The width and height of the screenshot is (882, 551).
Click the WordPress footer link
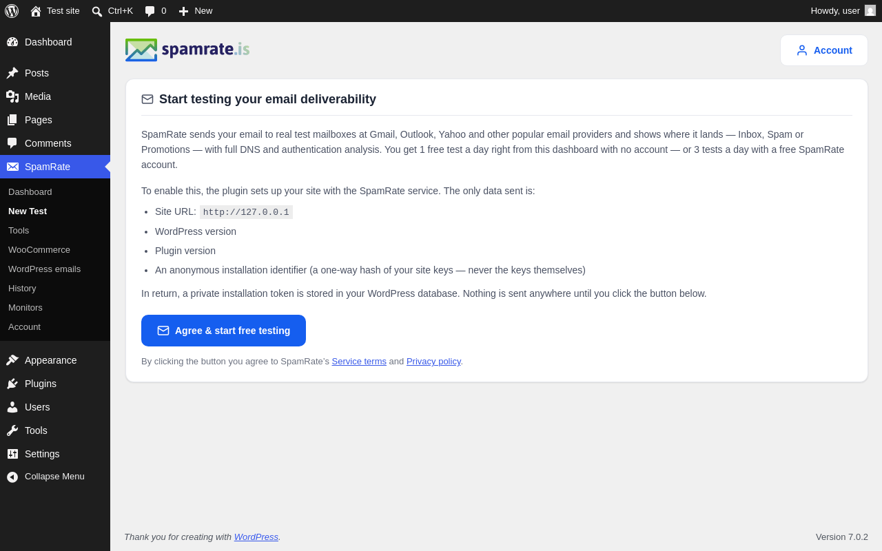[x=256, y=537]
